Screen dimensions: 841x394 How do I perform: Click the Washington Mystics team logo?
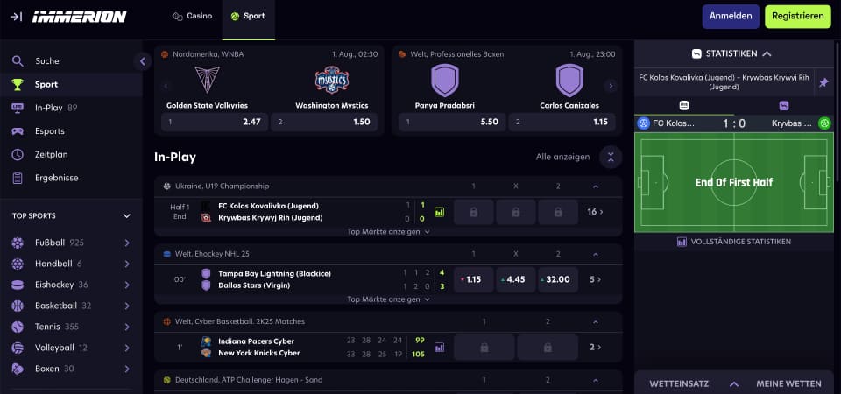331,81
